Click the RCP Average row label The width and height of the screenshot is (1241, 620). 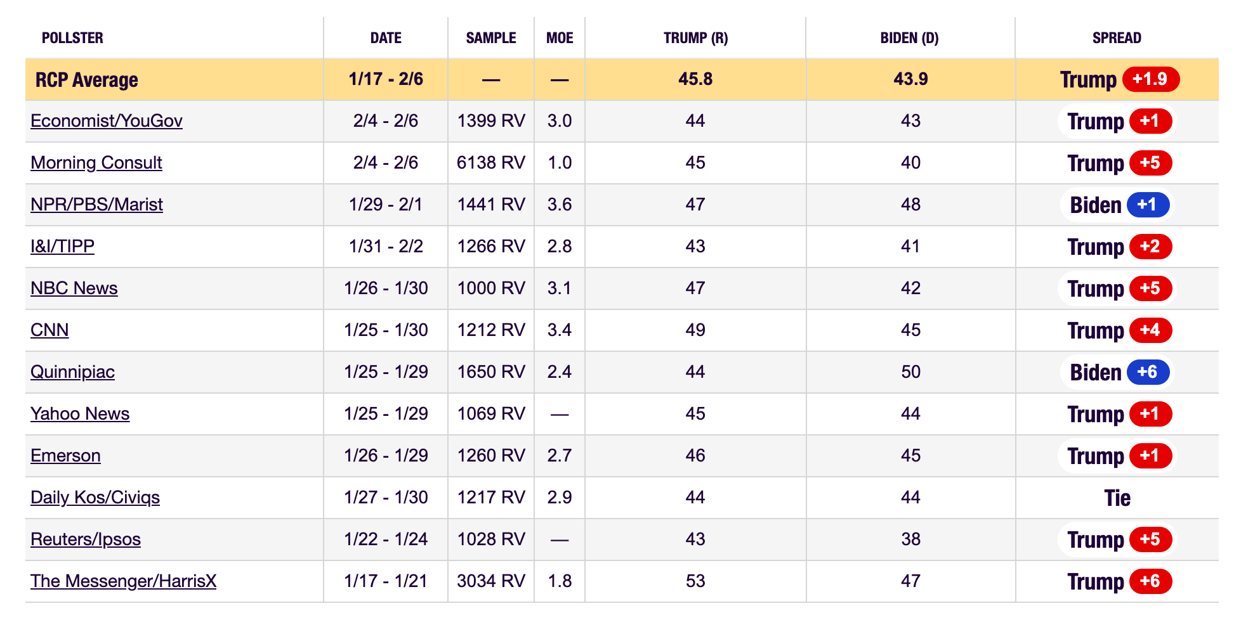click(x=87, y=80)
